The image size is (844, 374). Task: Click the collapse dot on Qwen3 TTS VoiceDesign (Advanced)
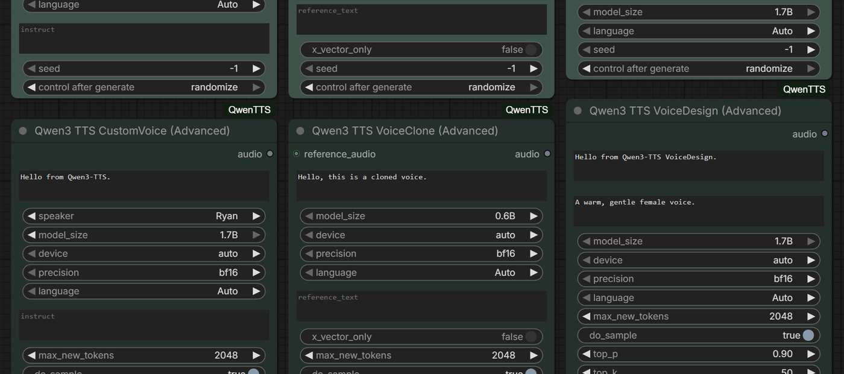click(x=578, y=111)
